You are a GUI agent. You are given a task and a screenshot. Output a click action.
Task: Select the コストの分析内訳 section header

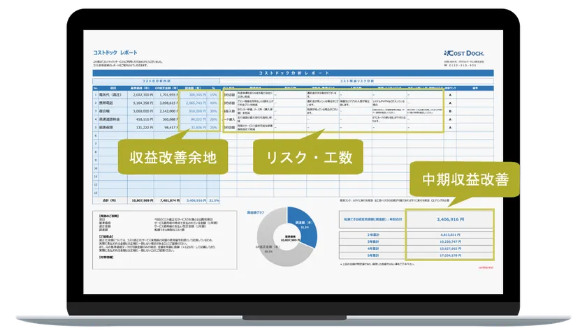(156, 81)
